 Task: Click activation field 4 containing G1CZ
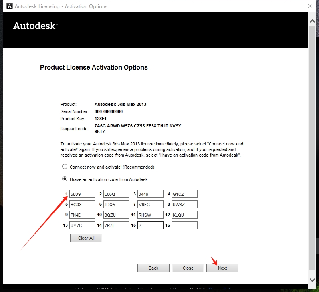184,194
